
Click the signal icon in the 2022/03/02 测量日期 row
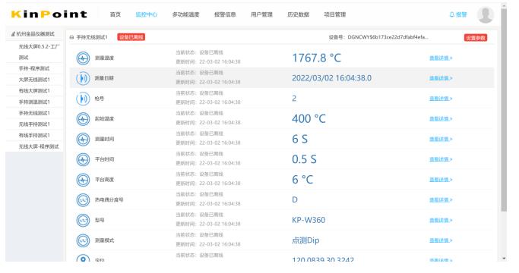coord(83,78)
